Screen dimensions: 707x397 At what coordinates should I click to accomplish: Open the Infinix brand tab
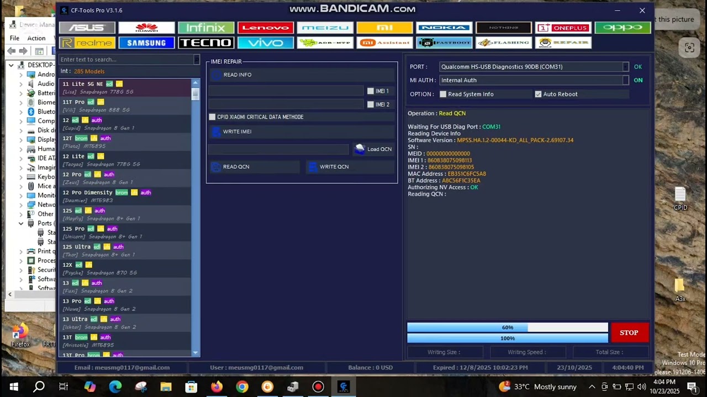pos(206,28)
